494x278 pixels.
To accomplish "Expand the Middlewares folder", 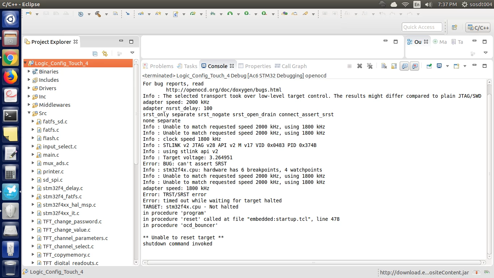I will coord(29,105).
